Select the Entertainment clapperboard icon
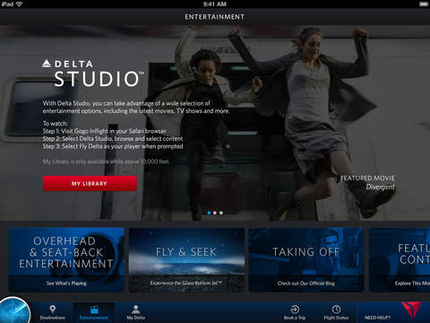This screenshot has width=430, height=323. coord(94,309)
